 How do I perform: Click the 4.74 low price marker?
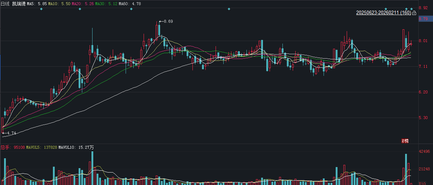coord(11,133)
